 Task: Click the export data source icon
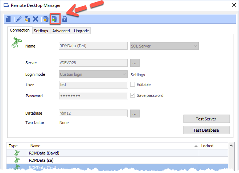click(46, 19)
